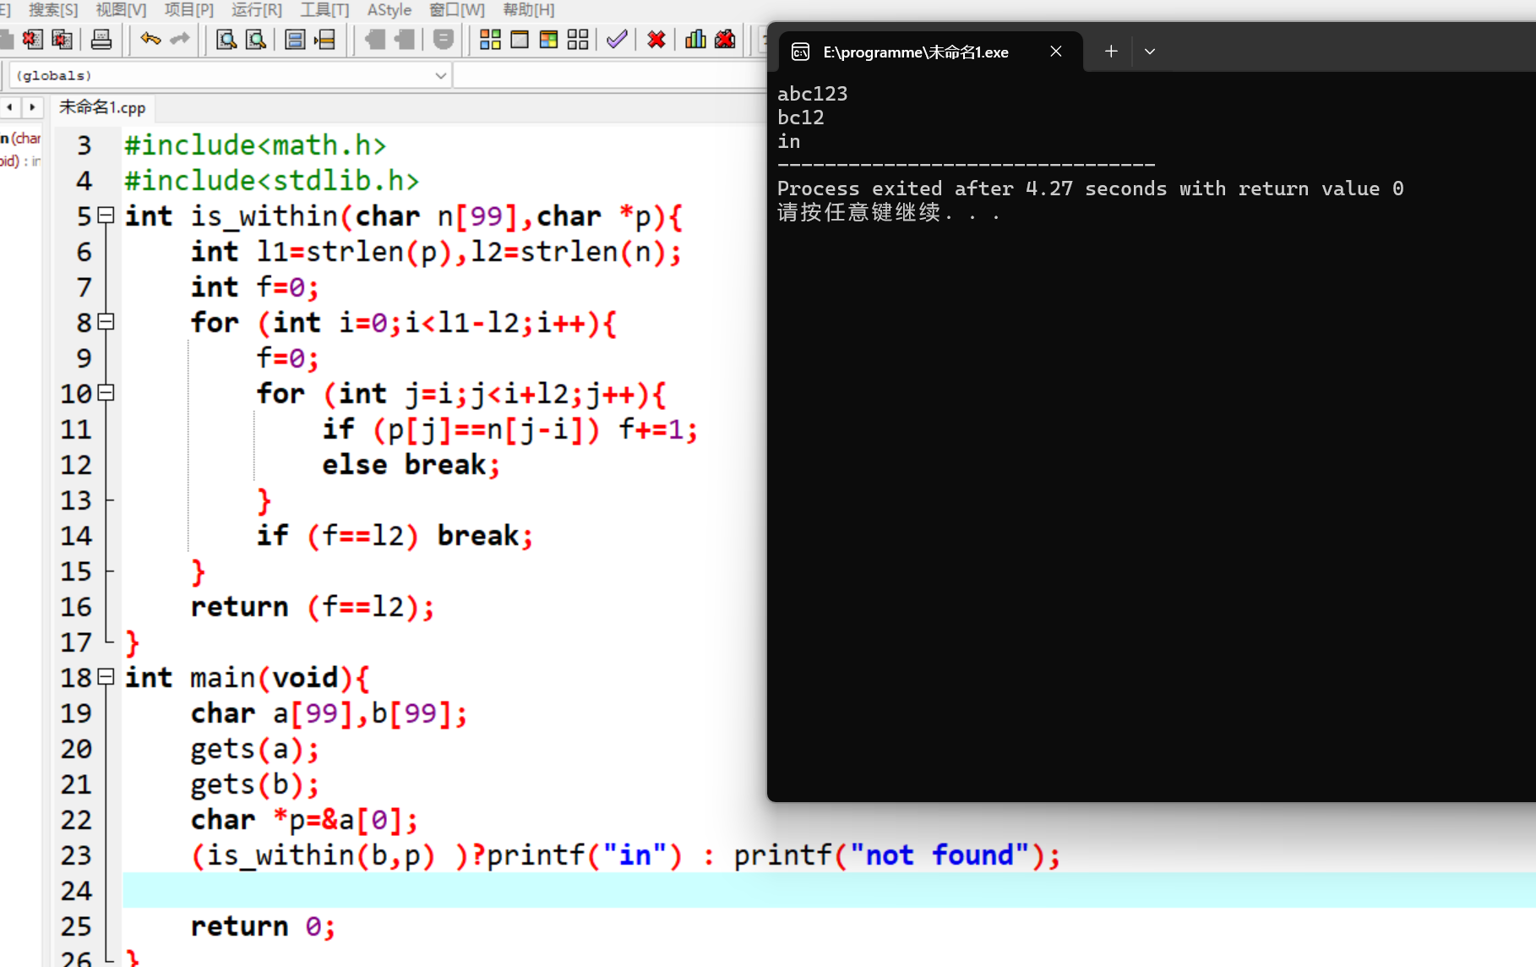
Task: Click "#include<stdlib.h>" on line 4
Action: (x=271, y=180)
